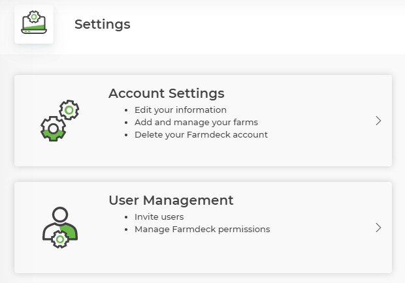Click the bullet before "Invite users"

point(126,217)
